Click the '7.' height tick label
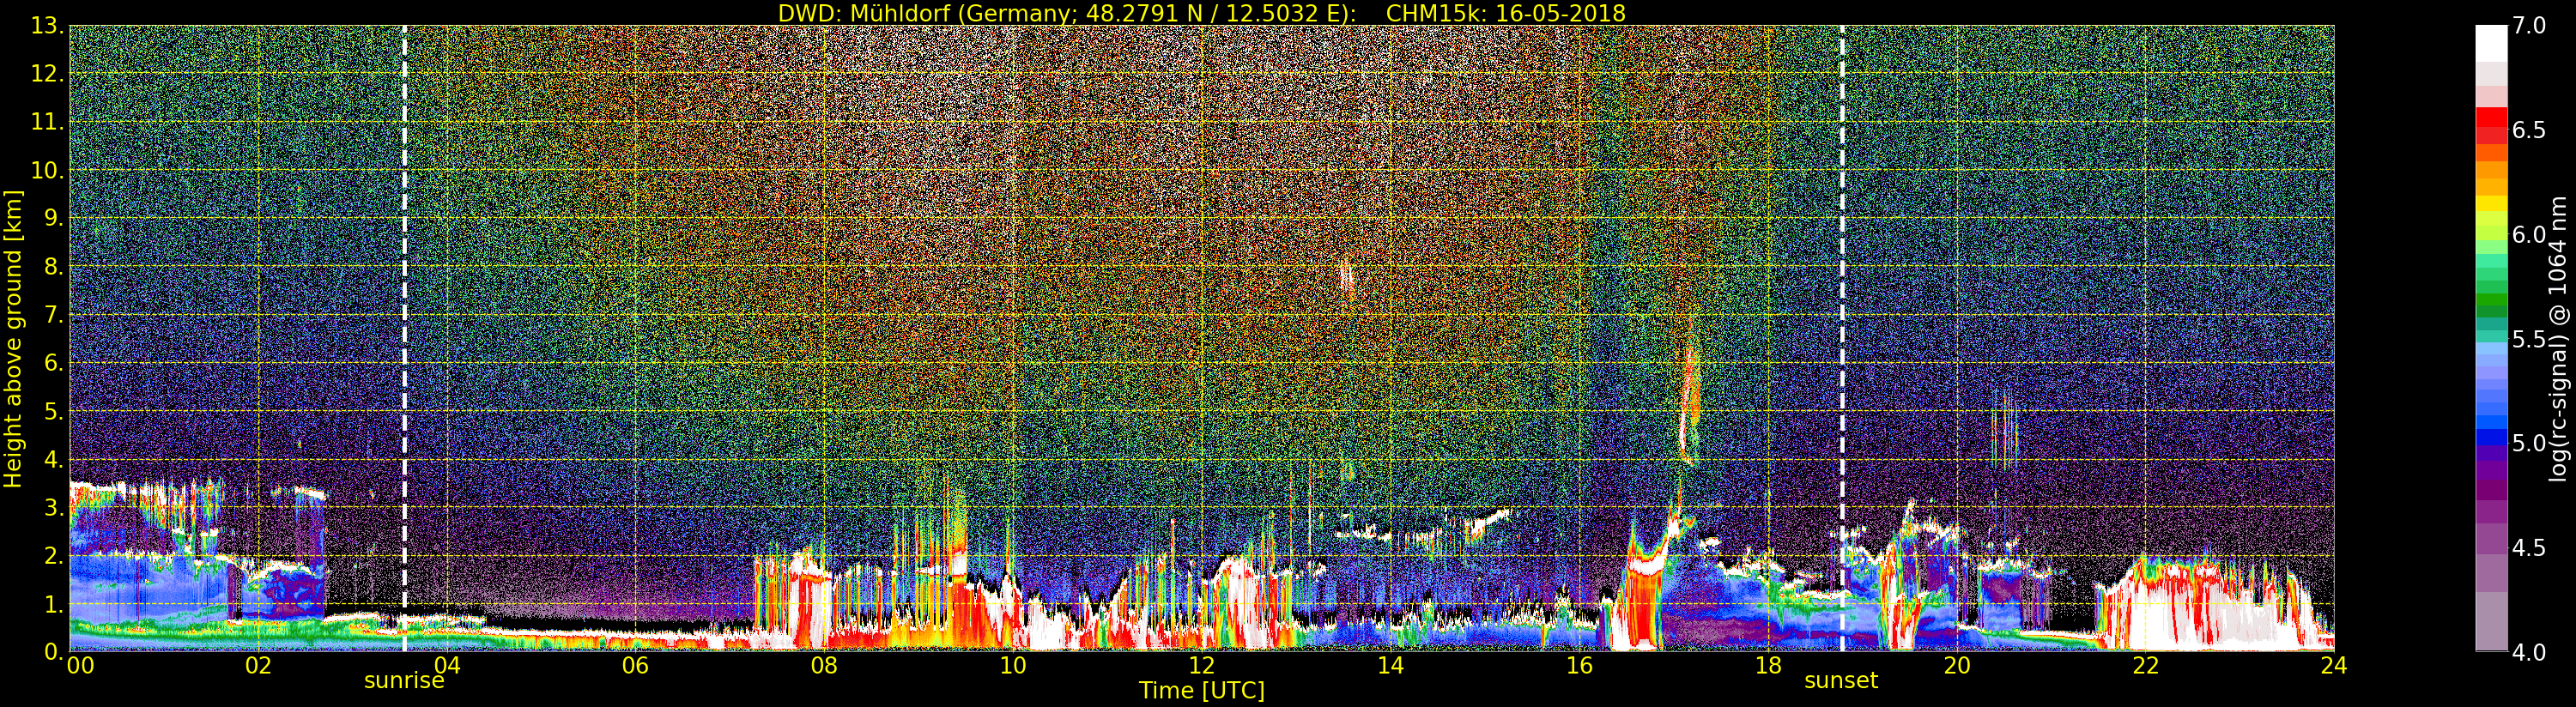Viewport: 2576px width, 707px height. tap(53, 315)
